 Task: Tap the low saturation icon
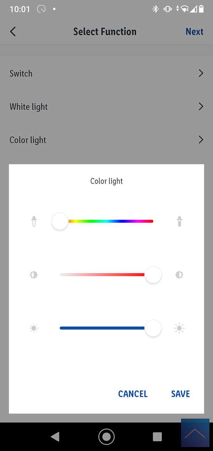(34, 275)
